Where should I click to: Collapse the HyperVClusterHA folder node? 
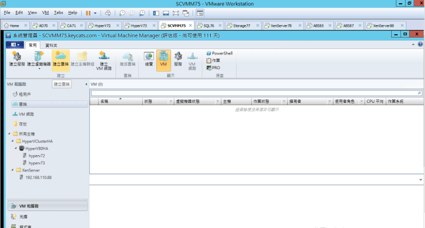click(12, 141)
